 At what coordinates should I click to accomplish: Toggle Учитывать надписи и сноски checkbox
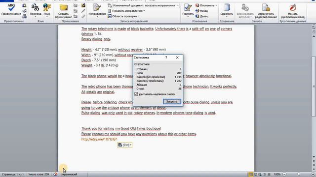coord(136,94)
